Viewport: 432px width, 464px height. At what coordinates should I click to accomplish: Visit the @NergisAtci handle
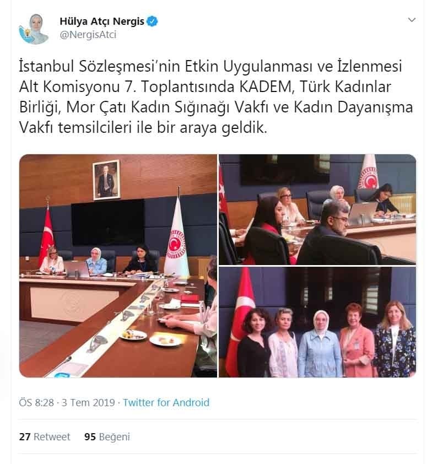88,35
